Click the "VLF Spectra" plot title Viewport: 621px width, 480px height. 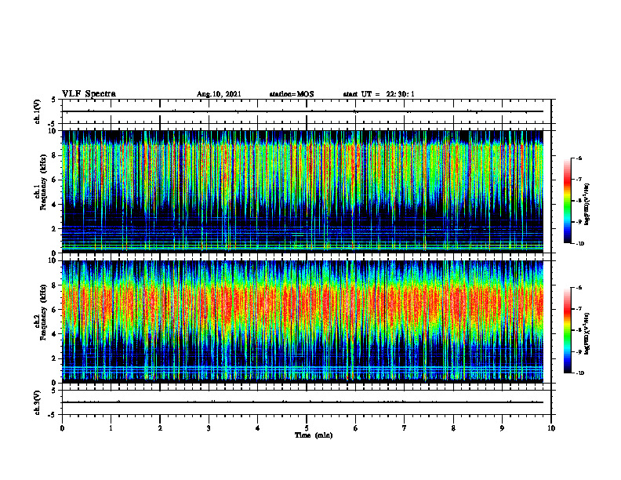coord(89,94)
